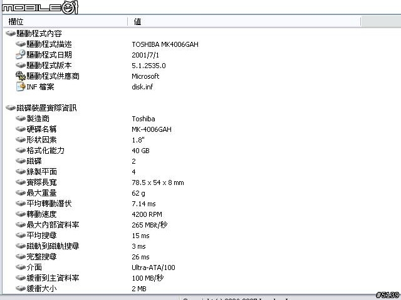Select the 錄製平面 field label
This screenshot has width=401, height=300.
pos(42,171)
